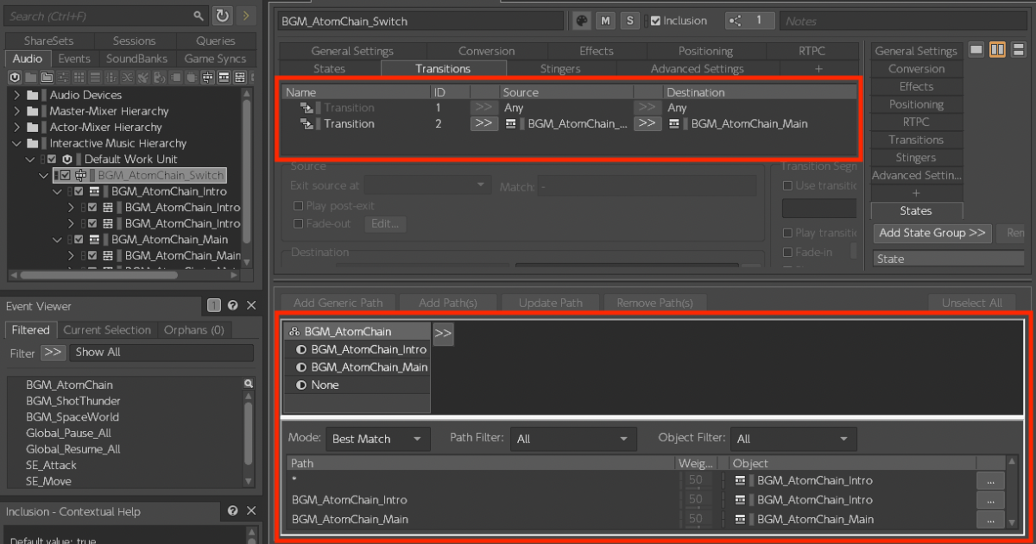Switch to the Stingers tab
This screenshot has width=1036, height=544.
[559, 68]
